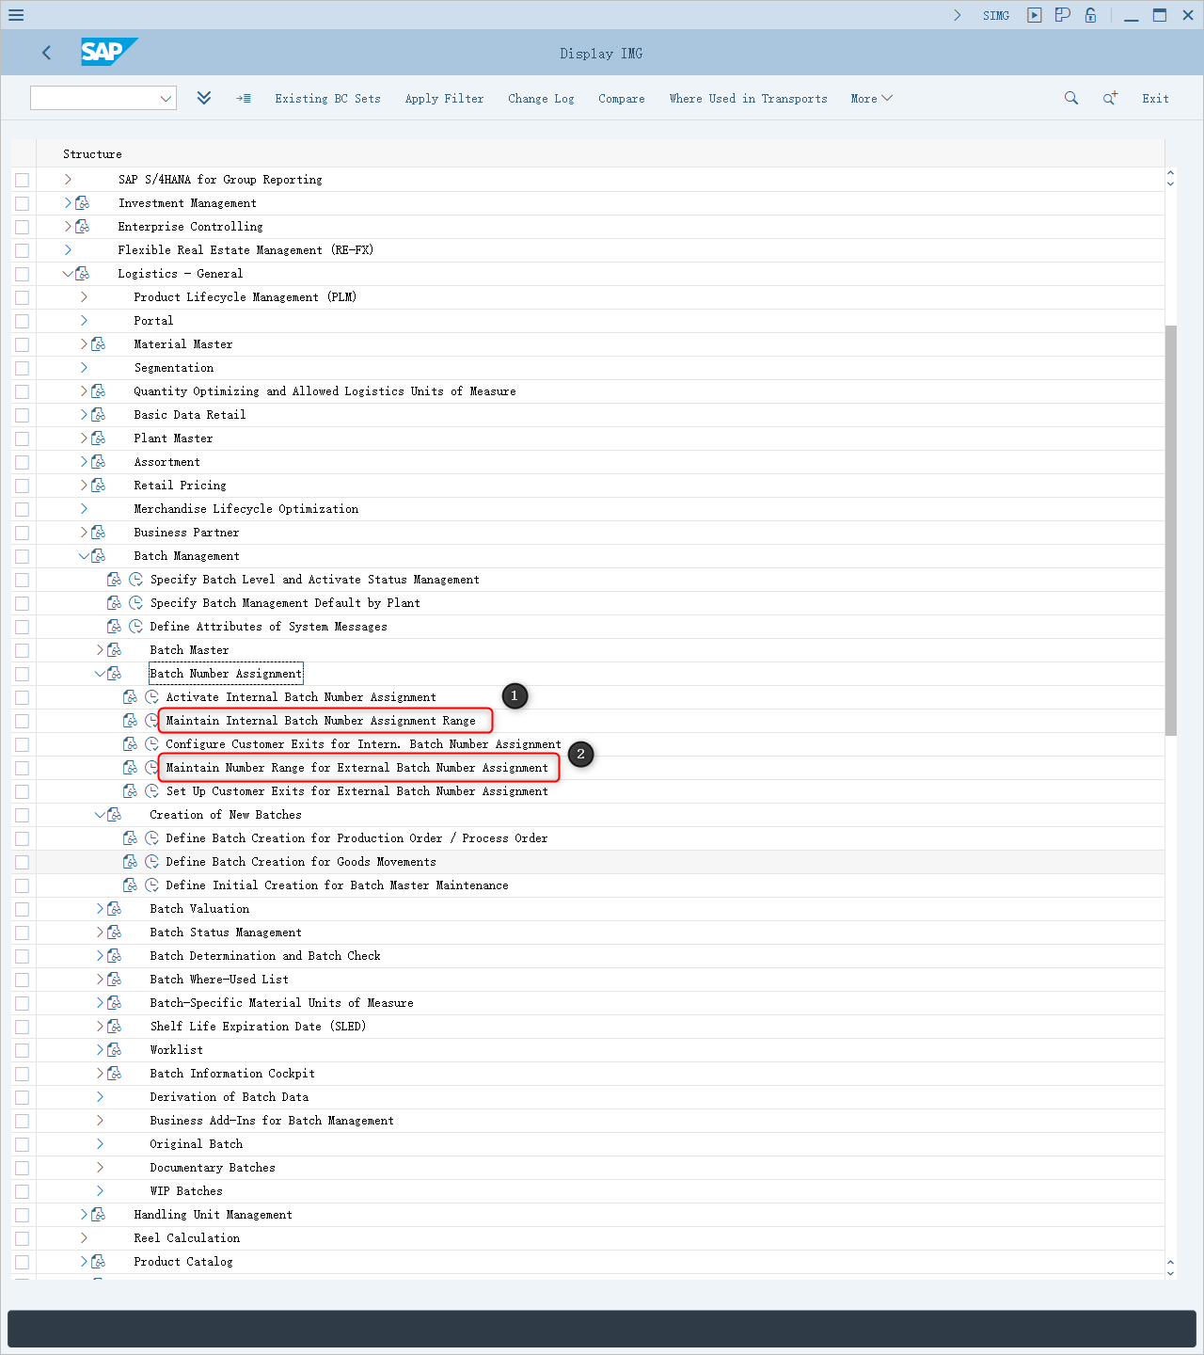Viewport: 1204px width, 1355px height.
Task: Click execute icon for Maintain Internal Batch Number Assignment Range
Action: 151,721
